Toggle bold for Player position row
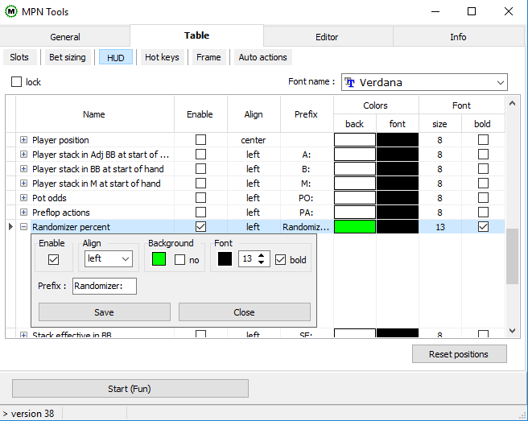Screen dimensions: 528x421 [483, 140]
